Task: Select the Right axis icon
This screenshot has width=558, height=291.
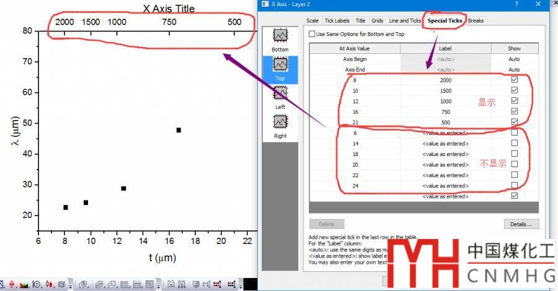Action: (280, 127)
